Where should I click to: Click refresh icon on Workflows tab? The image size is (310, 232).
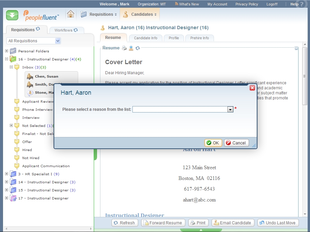76,30
